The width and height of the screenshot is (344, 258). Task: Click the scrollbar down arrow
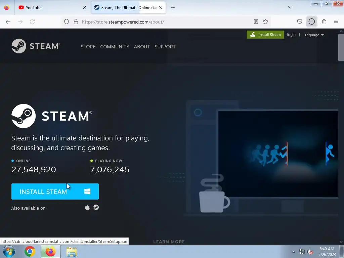341,242
